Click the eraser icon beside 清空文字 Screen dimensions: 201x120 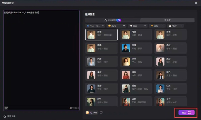(x=5, y=116)
